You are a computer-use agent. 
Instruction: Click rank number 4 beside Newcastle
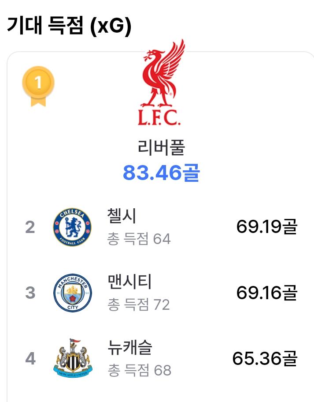[30, 358]
